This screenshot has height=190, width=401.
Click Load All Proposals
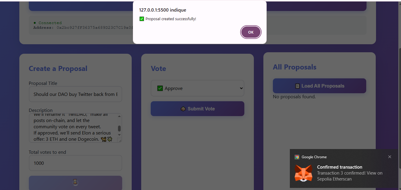(x=319, y=86)
